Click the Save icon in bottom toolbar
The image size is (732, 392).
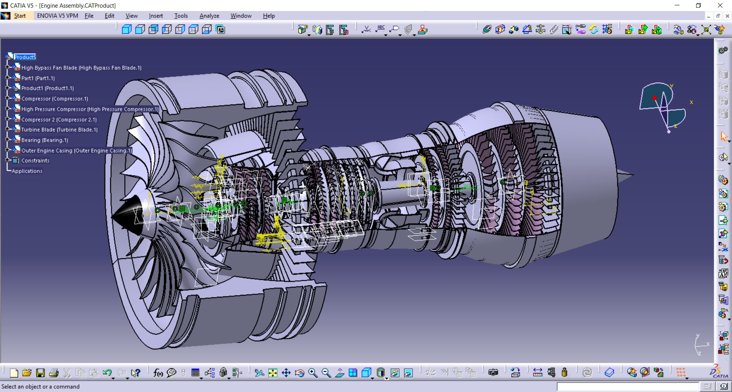(40, 373)
